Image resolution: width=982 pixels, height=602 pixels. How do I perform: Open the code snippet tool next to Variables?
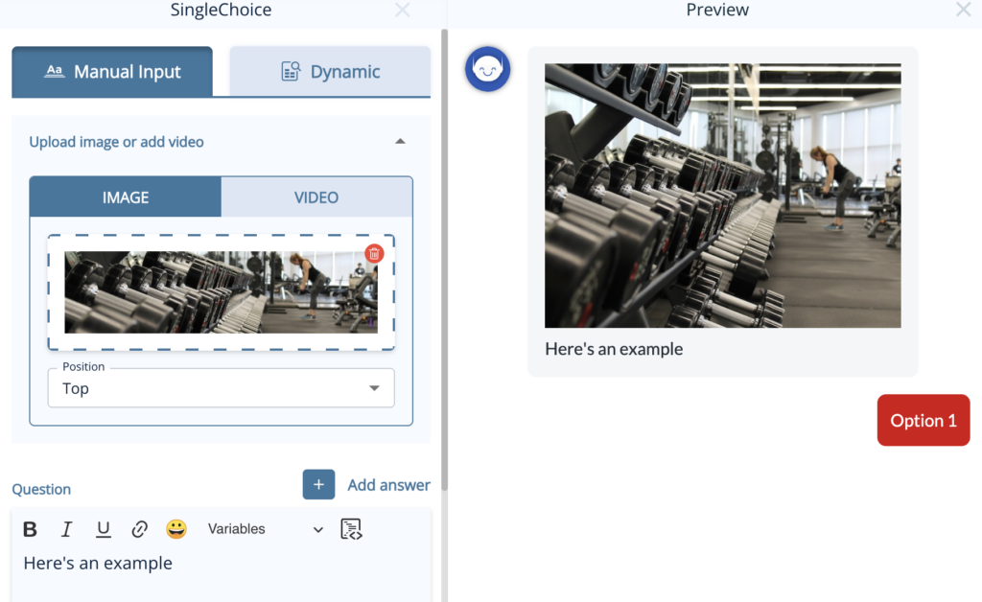(352, 528)
